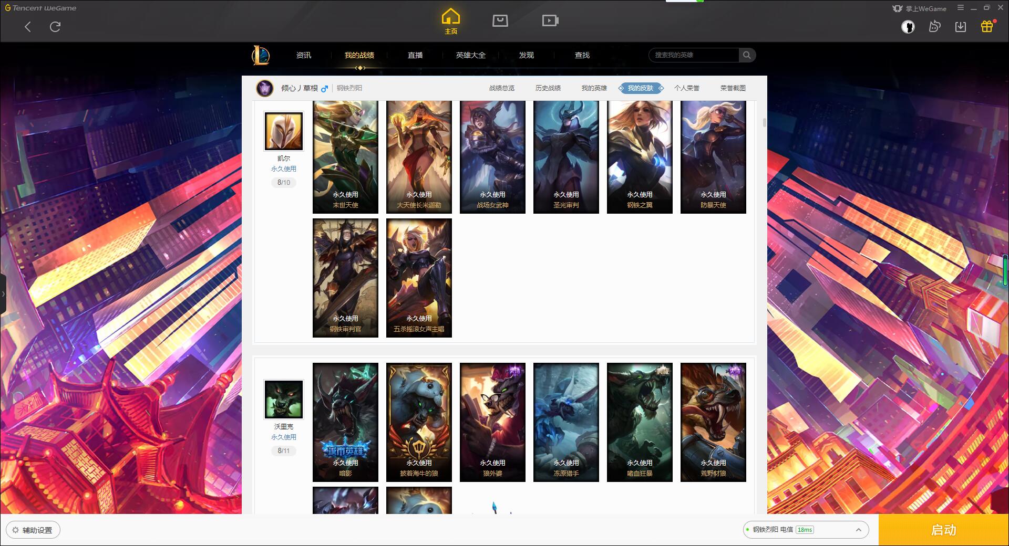
Task: Click 永久使用 link under 凯尔
Action: pos(284,169)
